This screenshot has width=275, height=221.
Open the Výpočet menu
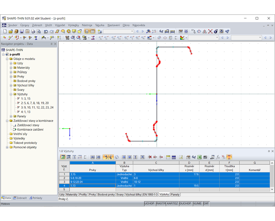tap(60, 25)
